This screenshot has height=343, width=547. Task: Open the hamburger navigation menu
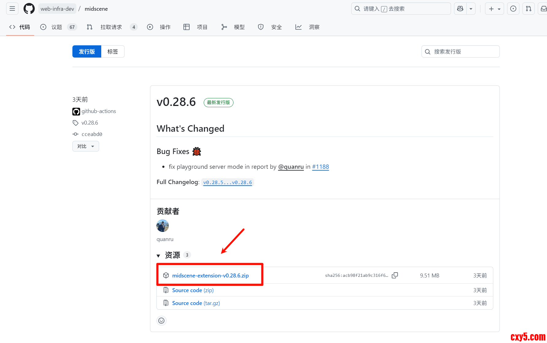point(12,9)
